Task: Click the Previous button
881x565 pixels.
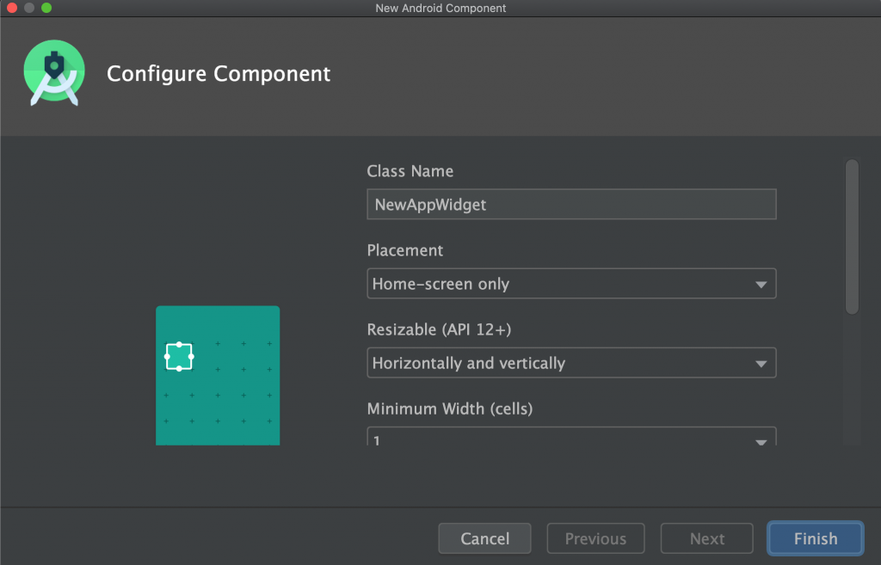Action: 595,538
